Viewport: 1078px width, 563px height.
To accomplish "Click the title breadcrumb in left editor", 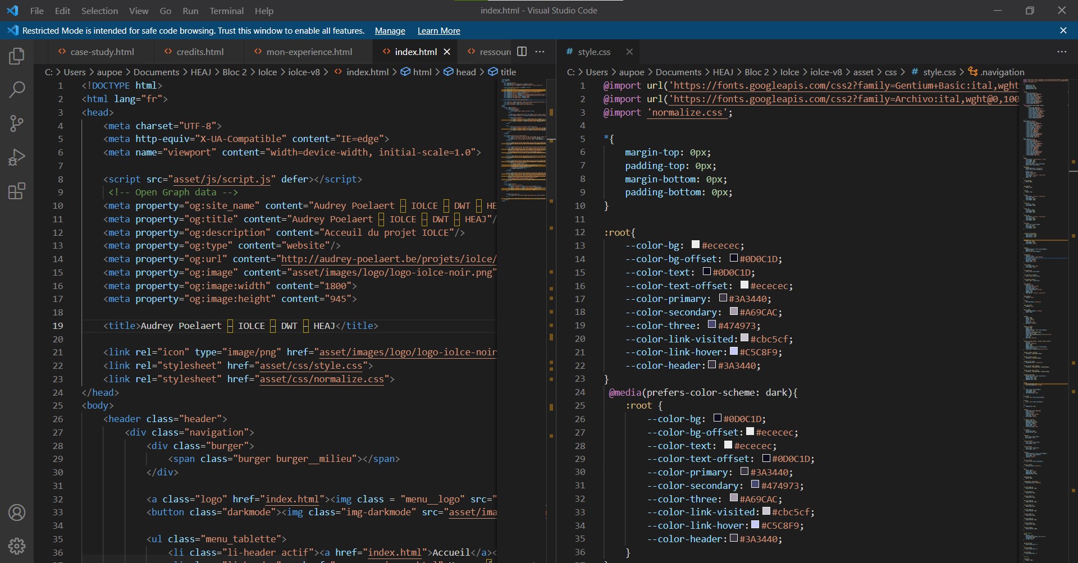I will 508,72.
